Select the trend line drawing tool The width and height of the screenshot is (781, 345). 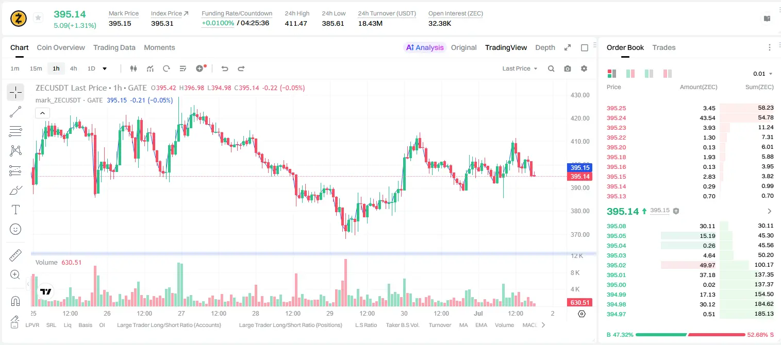tap(15, 112)
